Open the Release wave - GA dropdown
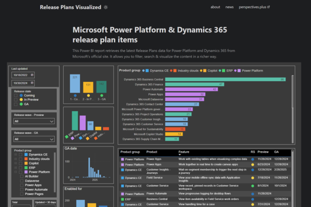 34,139
